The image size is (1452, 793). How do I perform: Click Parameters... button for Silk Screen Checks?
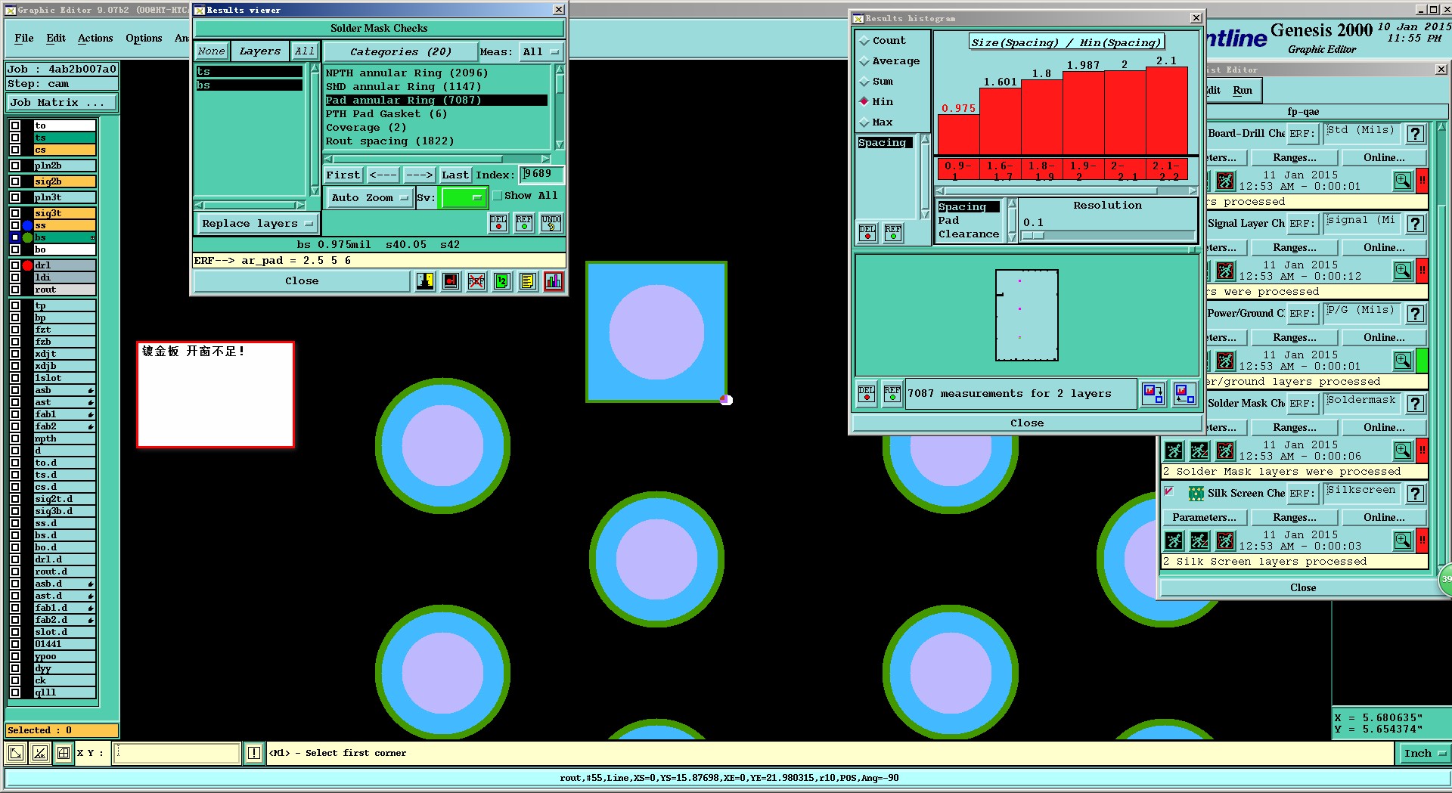1205,518
